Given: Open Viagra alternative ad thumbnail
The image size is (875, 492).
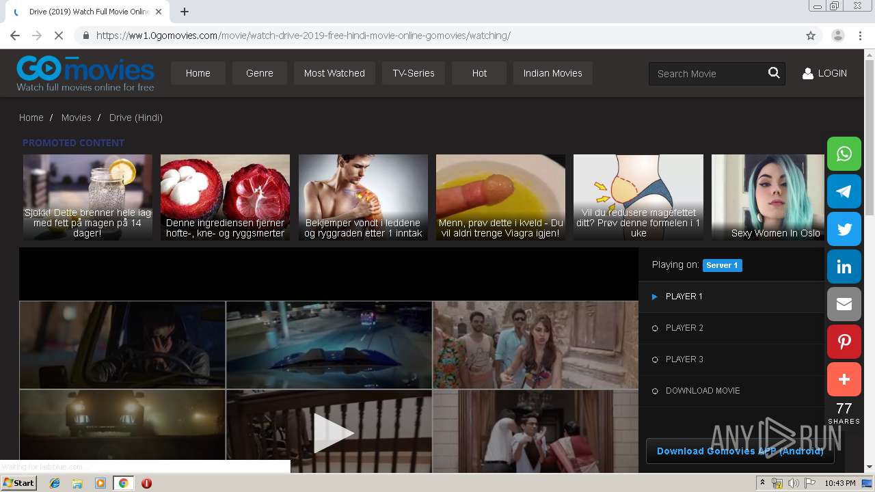Looking at the screenshot, I should click(x=500, y=197).
